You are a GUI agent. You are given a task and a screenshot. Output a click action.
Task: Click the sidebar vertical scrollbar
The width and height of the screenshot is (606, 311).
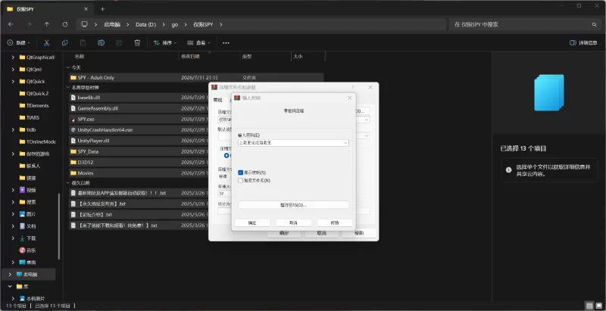tap(59, 226)
